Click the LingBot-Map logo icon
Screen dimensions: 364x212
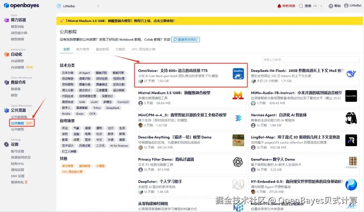click(x=351, y=140)
